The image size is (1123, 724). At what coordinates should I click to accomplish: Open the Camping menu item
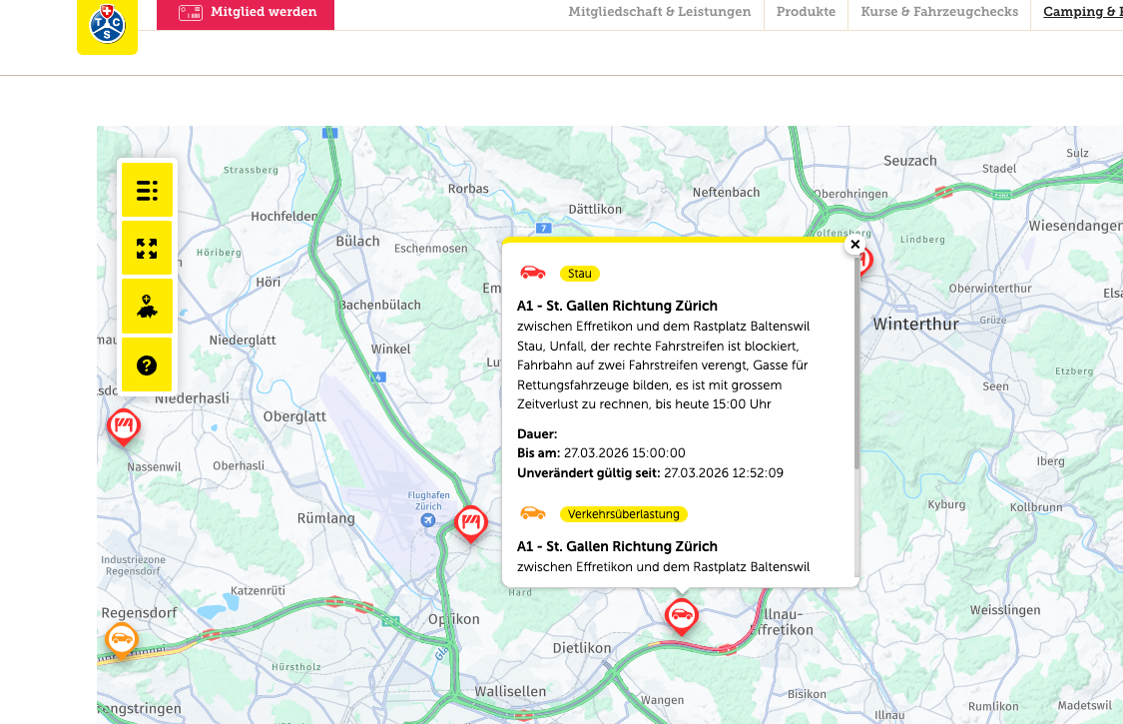pyautogui.click(x=1082, y=12)
